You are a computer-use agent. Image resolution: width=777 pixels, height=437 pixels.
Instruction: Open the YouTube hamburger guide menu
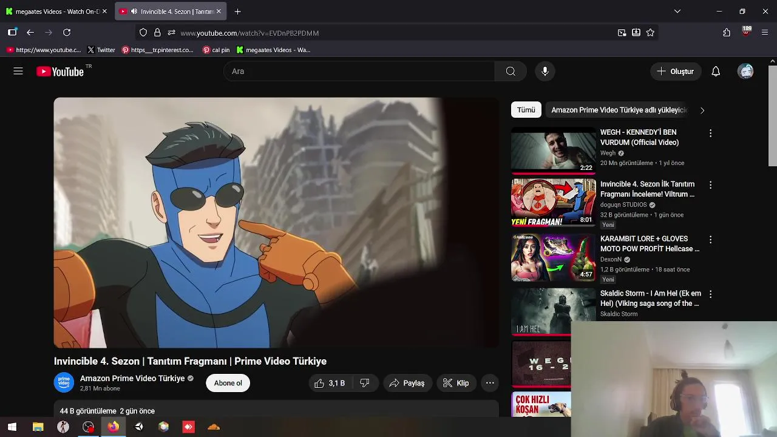click(x=18, y=72)
